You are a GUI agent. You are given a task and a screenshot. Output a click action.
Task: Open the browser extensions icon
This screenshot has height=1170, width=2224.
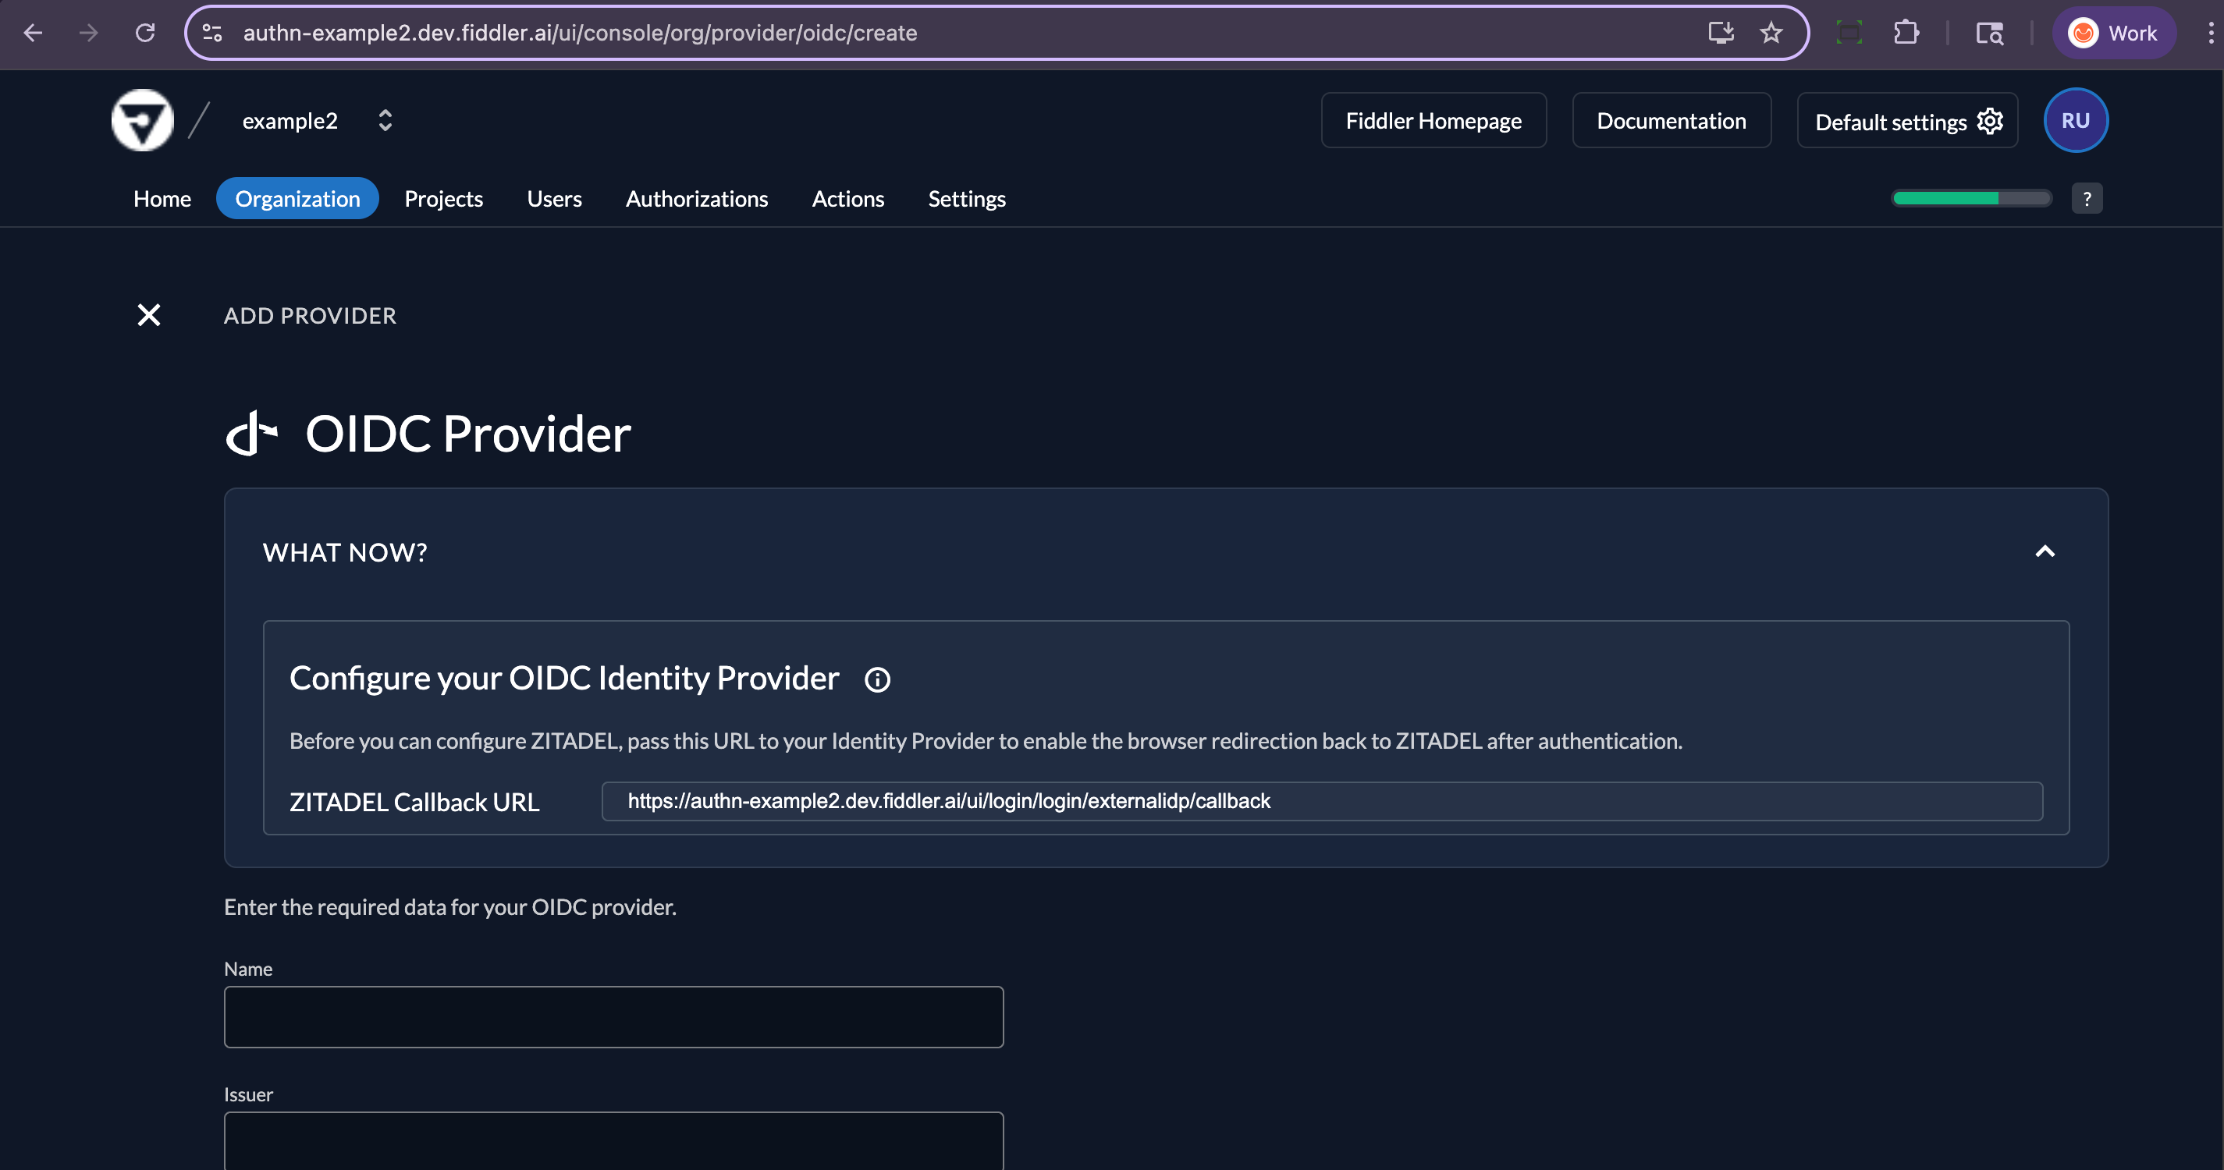1907,33
